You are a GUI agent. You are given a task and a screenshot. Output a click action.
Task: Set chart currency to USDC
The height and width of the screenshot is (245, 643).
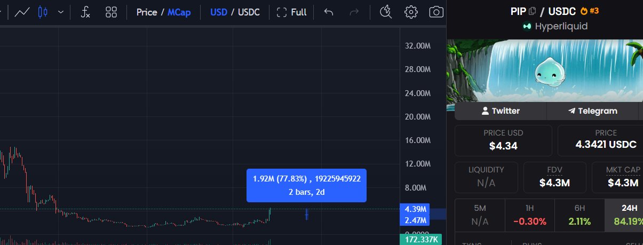[x=249, y=12]
